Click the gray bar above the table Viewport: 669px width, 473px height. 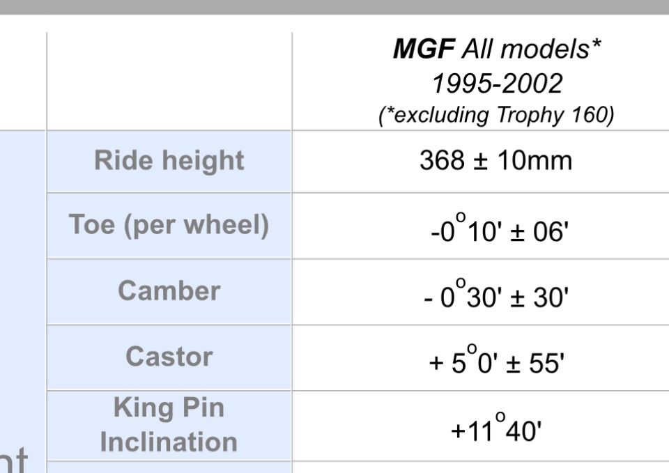(x=334, y=7)
